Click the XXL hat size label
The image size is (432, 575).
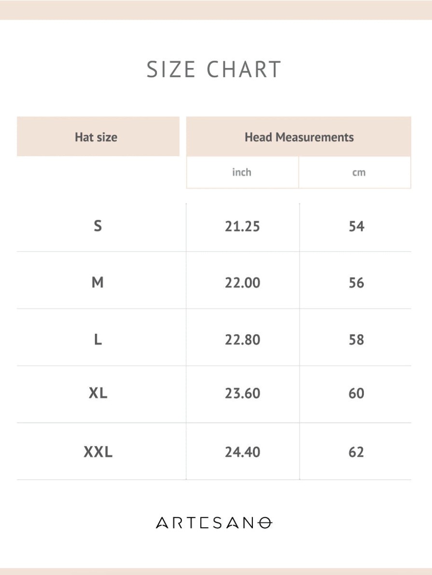tap(98, 452)
